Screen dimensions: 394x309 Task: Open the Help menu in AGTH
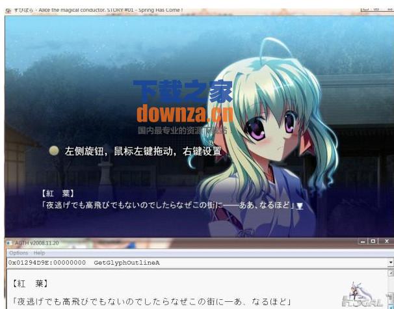tap(39, 252)
